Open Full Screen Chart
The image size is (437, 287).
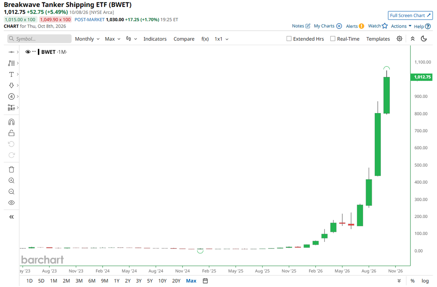coord(410,15)
